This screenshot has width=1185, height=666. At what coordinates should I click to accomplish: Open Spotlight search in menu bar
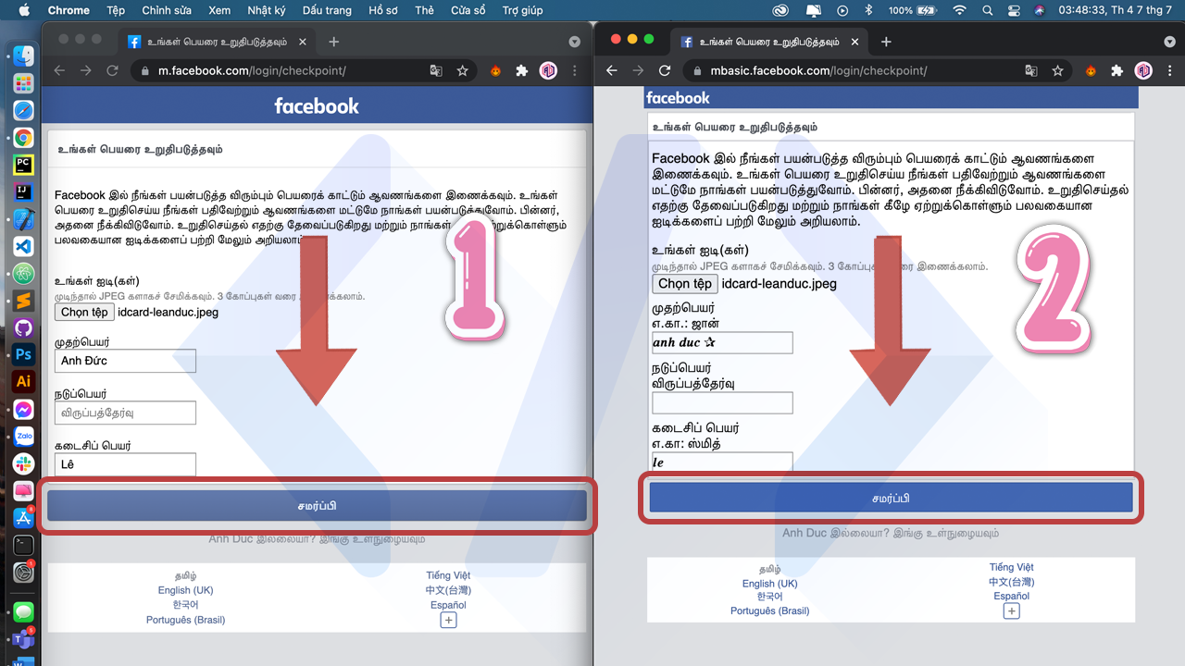click(x=987, y=10)
